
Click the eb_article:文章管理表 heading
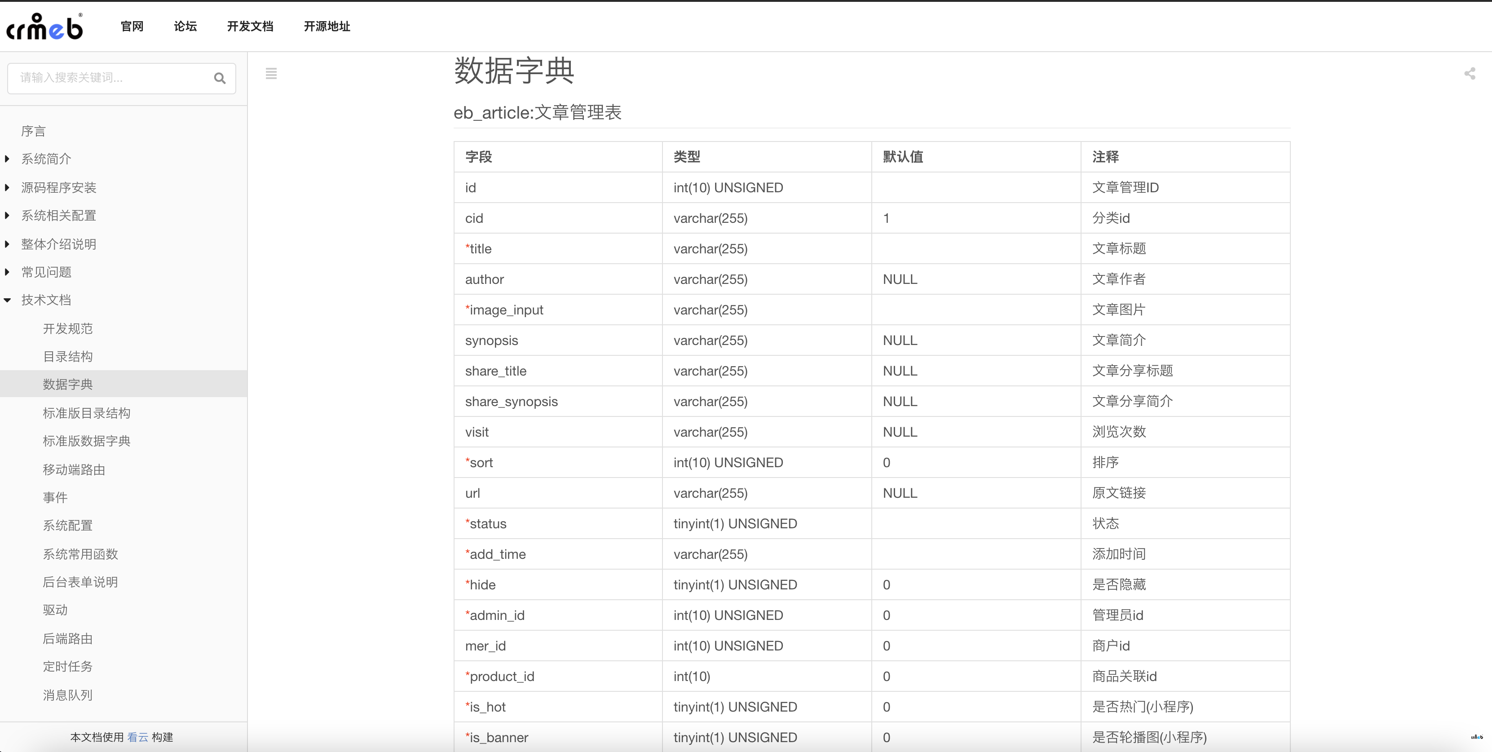[538, 112]
